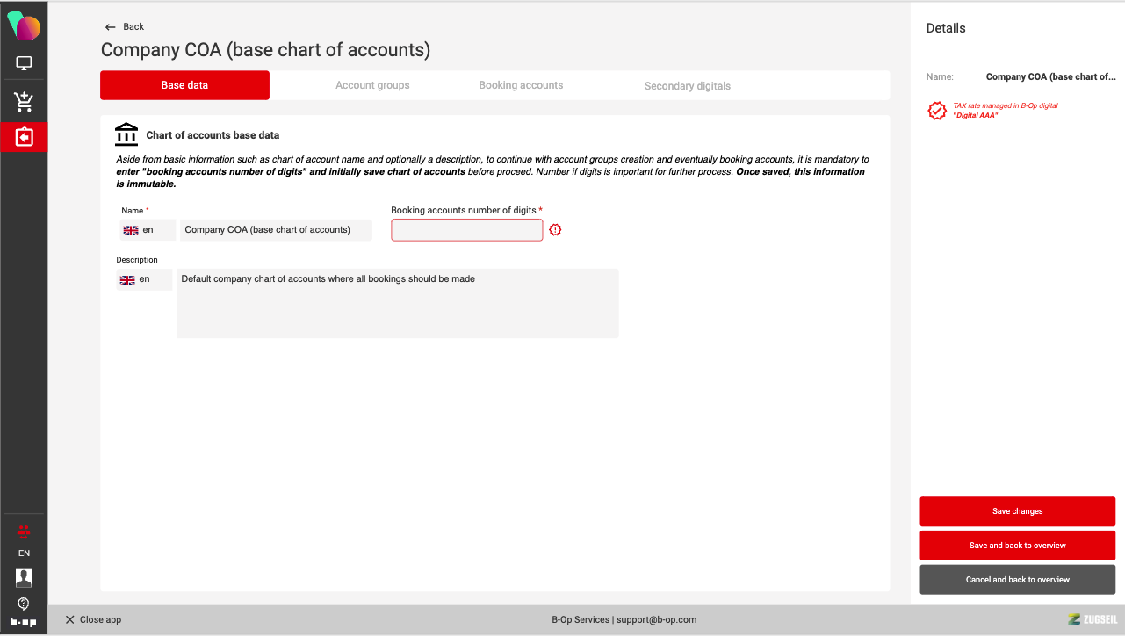
Task: Click the red switch-users icon in sidebar
Action: click(x=24, y=530)
